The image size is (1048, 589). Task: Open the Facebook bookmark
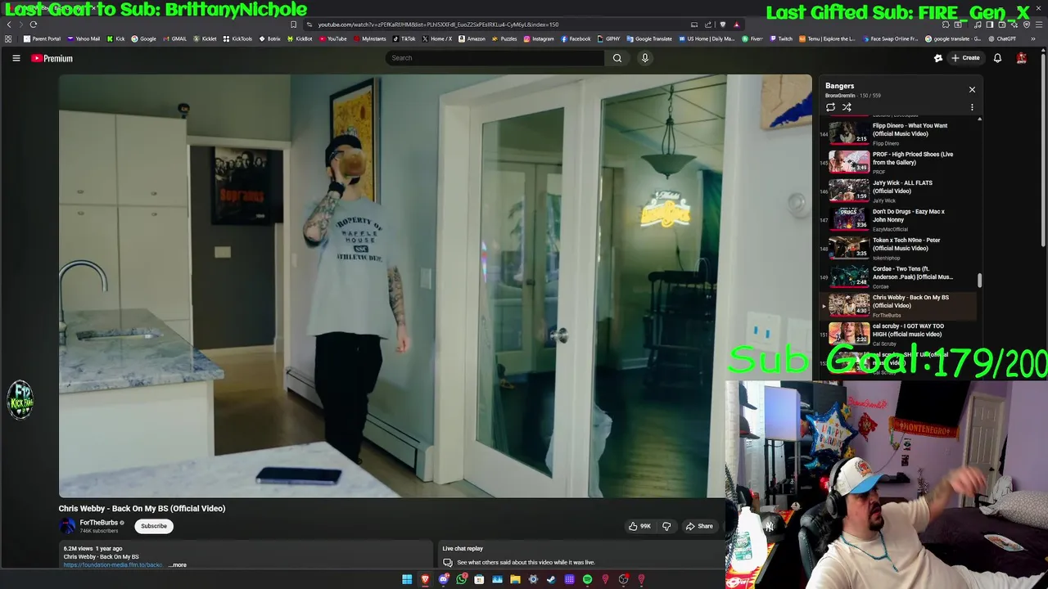(576, 38)
